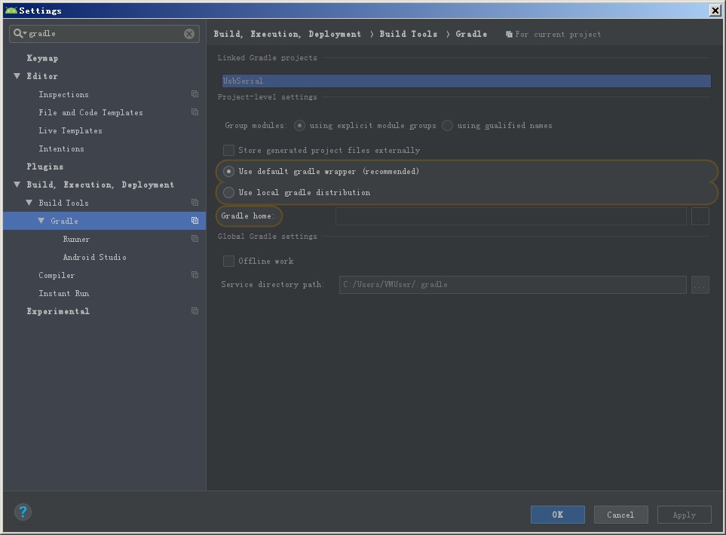Toggle the Offline work checkbox
Screen dimensions: 726x535
(x=229, y=261)
